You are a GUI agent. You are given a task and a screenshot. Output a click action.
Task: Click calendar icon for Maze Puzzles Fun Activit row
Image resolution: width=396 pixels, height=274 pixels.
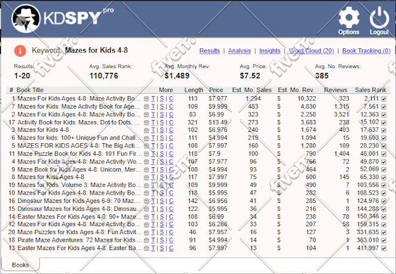point(146,233)
